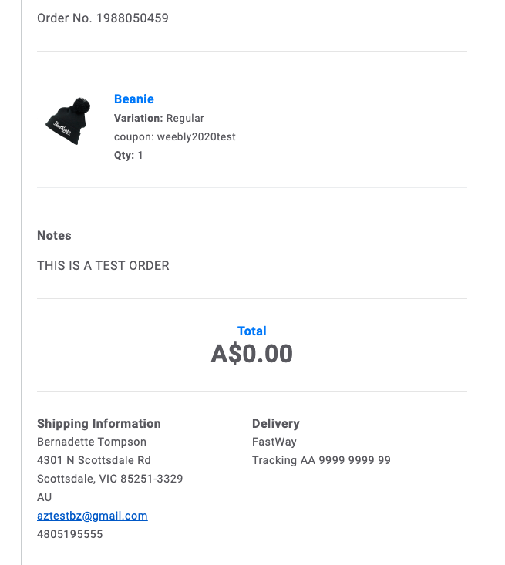Click the Order No. 1988050459 text
Screen dimensions: 505x565
coord(103,18)
